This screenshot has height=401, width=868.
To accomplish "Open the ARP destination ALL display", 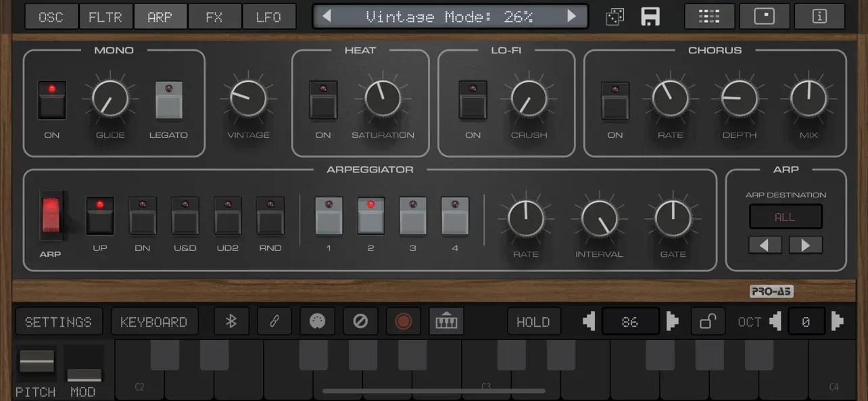I will click(x=786, y=217).
